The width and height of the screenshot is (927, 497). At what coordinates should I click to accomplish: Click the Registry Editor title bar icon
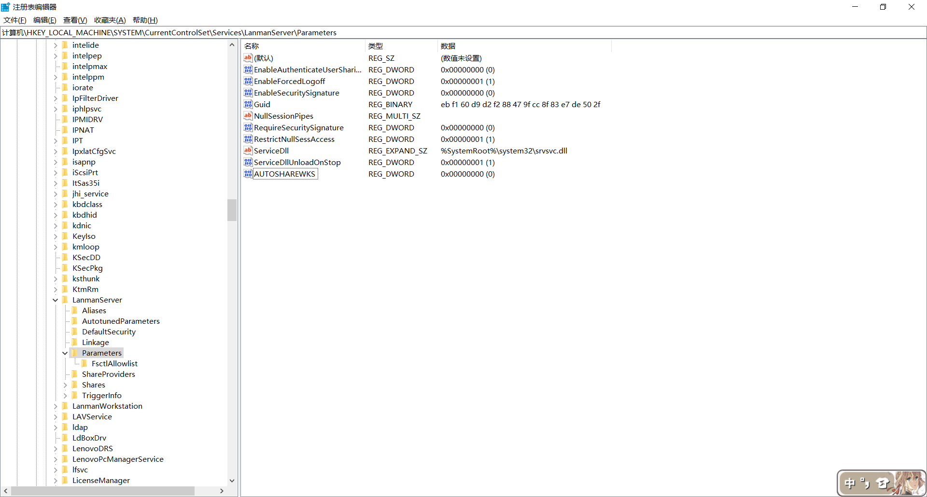point(5,7)
